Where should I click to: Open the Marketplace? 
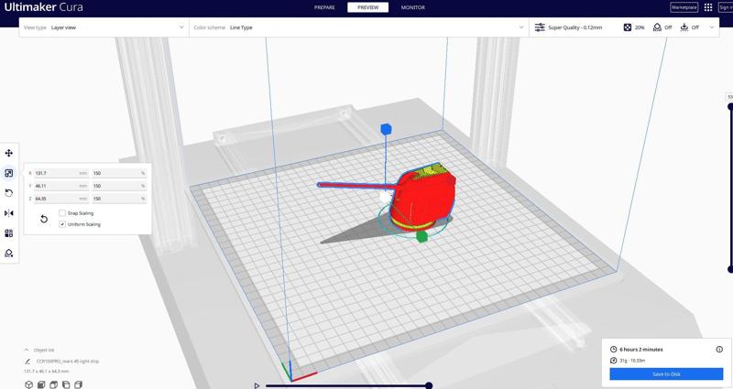(x=684, y=7)
